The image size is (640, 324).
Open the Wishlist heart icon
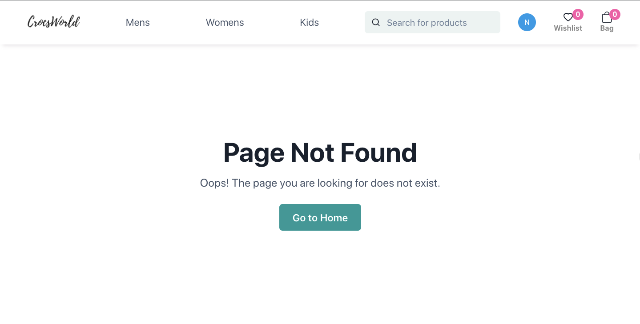point(568,17)
